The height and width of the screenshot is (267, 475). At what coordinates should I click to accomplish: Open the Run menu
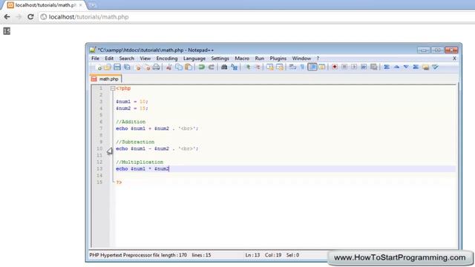pos(259,59)
